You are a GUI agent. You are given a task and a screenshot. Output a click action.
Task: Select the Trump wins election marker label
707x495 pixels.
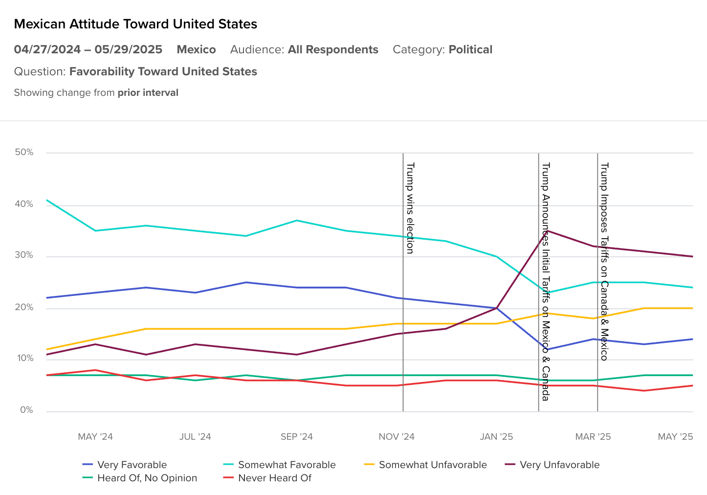[x=410, y=208]
